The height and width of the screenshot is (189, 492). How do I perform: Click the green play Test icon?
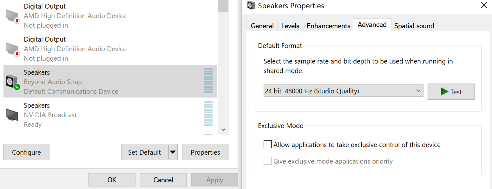(444, 92)
